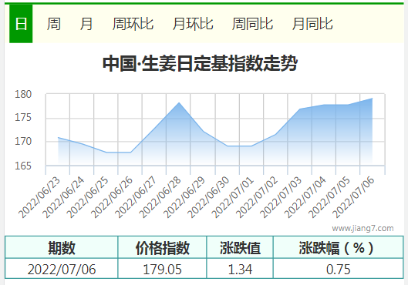Click the 179.05 price index cell
Image resolution: width=408 pixels, height=285 pixels.
pyautogui.click(x=163, y=269)
